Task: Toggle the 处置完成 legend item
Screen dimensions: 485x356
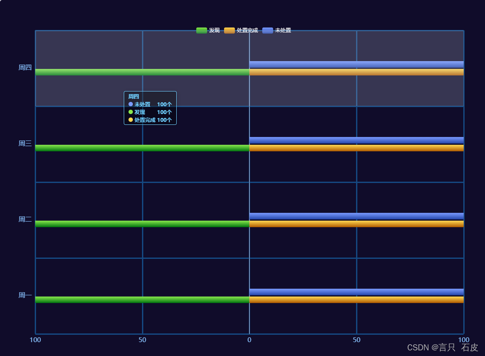Action: 241,30
